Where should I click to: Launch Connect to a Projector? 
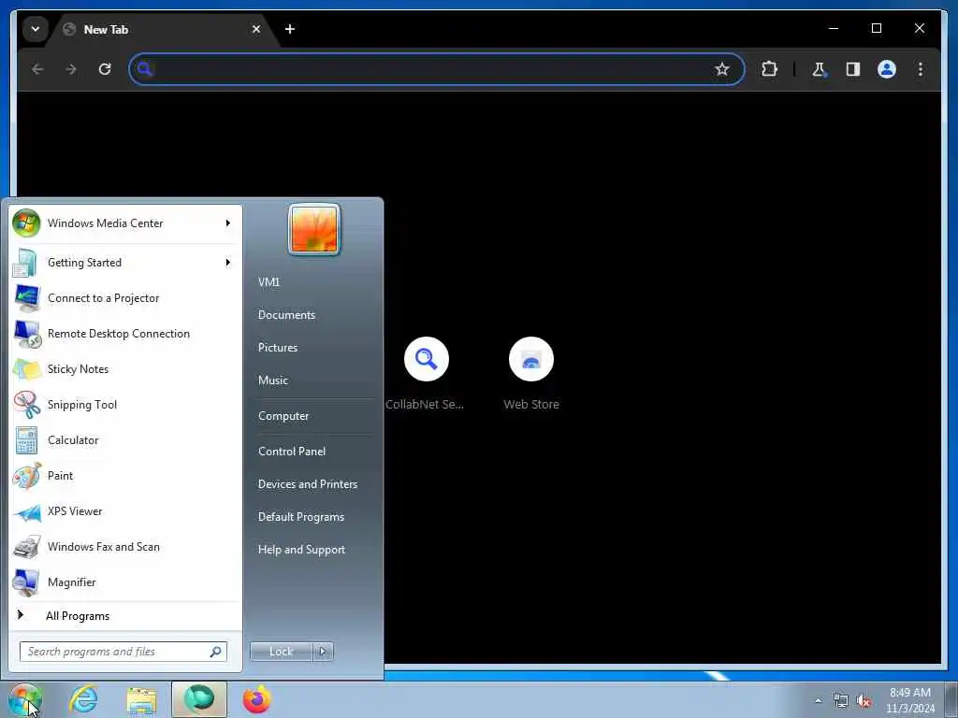pyautogui.click(x=125, y=298)
